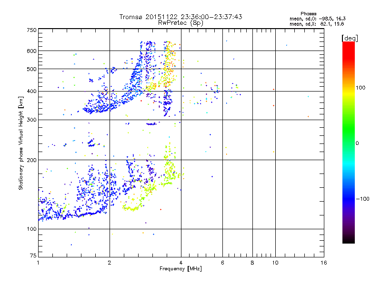This screenshot has height=286, width=381.
Task: Click the 'Phases' header text
Action: coord(308,14)
